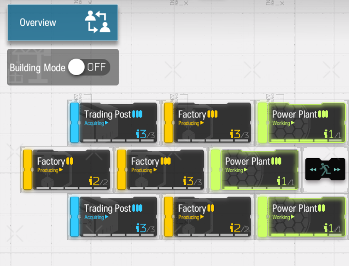Click operator count 3/3 on top Trading Post
Screen dimensions: 349x266
145,134
